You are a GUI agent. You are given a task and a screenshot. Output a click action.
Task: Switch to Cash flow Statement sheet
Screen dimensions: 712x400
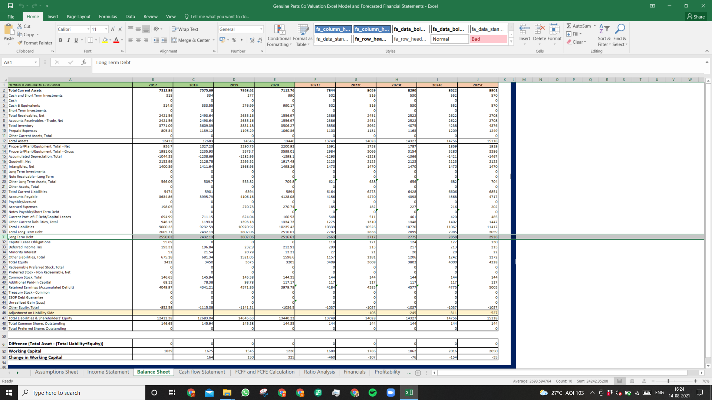click(202, 372)
